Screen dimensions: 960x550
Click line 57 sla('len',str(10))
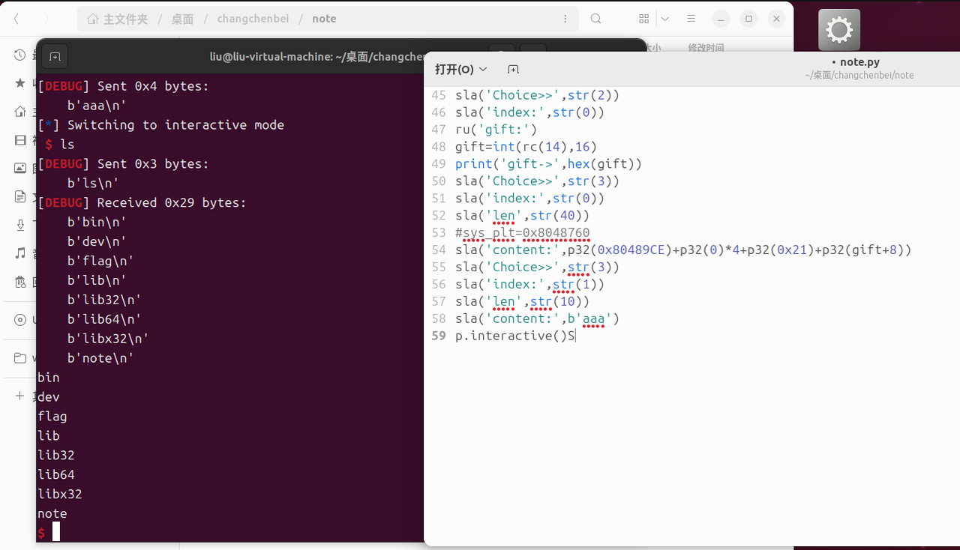pyautogui.click(x=522, y=301)
